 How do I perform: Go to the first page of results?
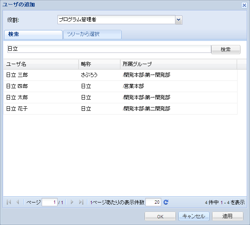[x=9, y=202]
